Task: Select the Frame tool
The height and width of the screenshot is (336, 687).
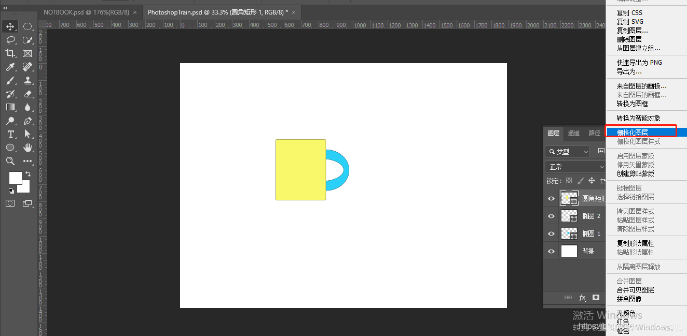Action: pyautogui.click(x=28, y=53)
